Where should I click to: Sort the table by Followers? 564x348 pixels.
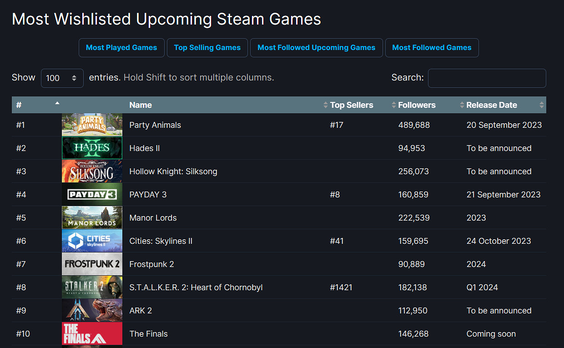(416, 105)
